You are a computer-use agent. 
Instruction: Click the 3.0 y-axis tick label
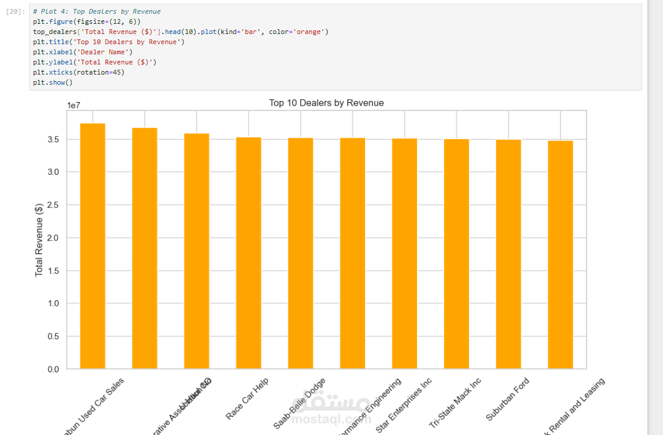pyautogui.click(x=53, y=172)
